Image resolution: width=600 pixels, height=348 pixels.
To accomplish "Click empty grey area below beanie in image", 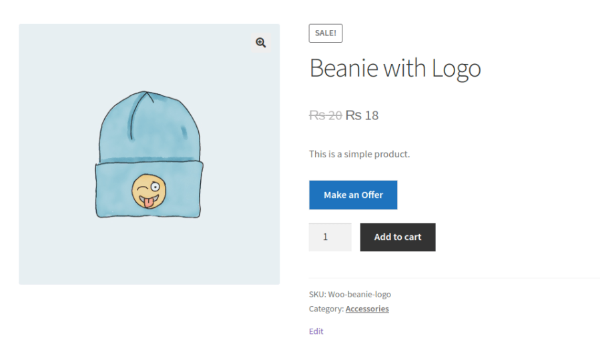I will [149, 257].
